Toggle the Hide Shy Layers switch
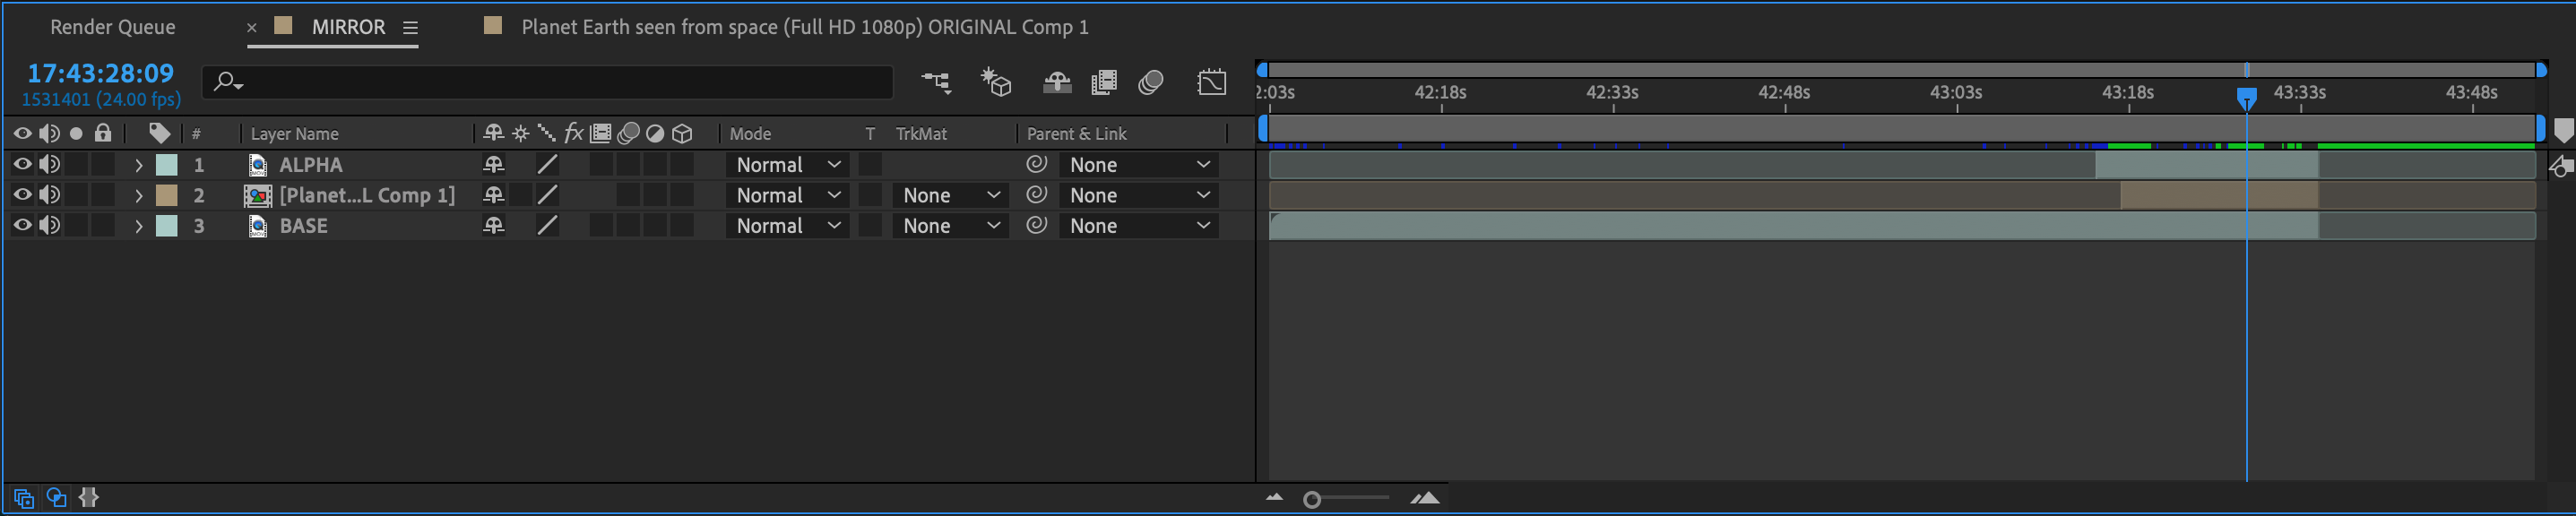This screenshot has width=2576, height=516. point(1057,82)
